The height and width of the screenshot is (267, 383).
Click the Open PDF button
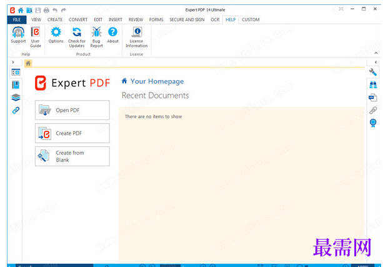pyautogui.click(x=72, y=110)
